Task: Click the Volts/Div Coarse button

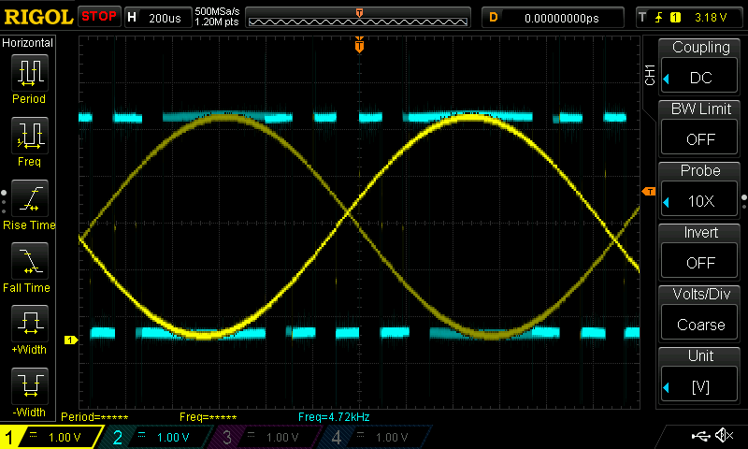Action: [700, 314]
